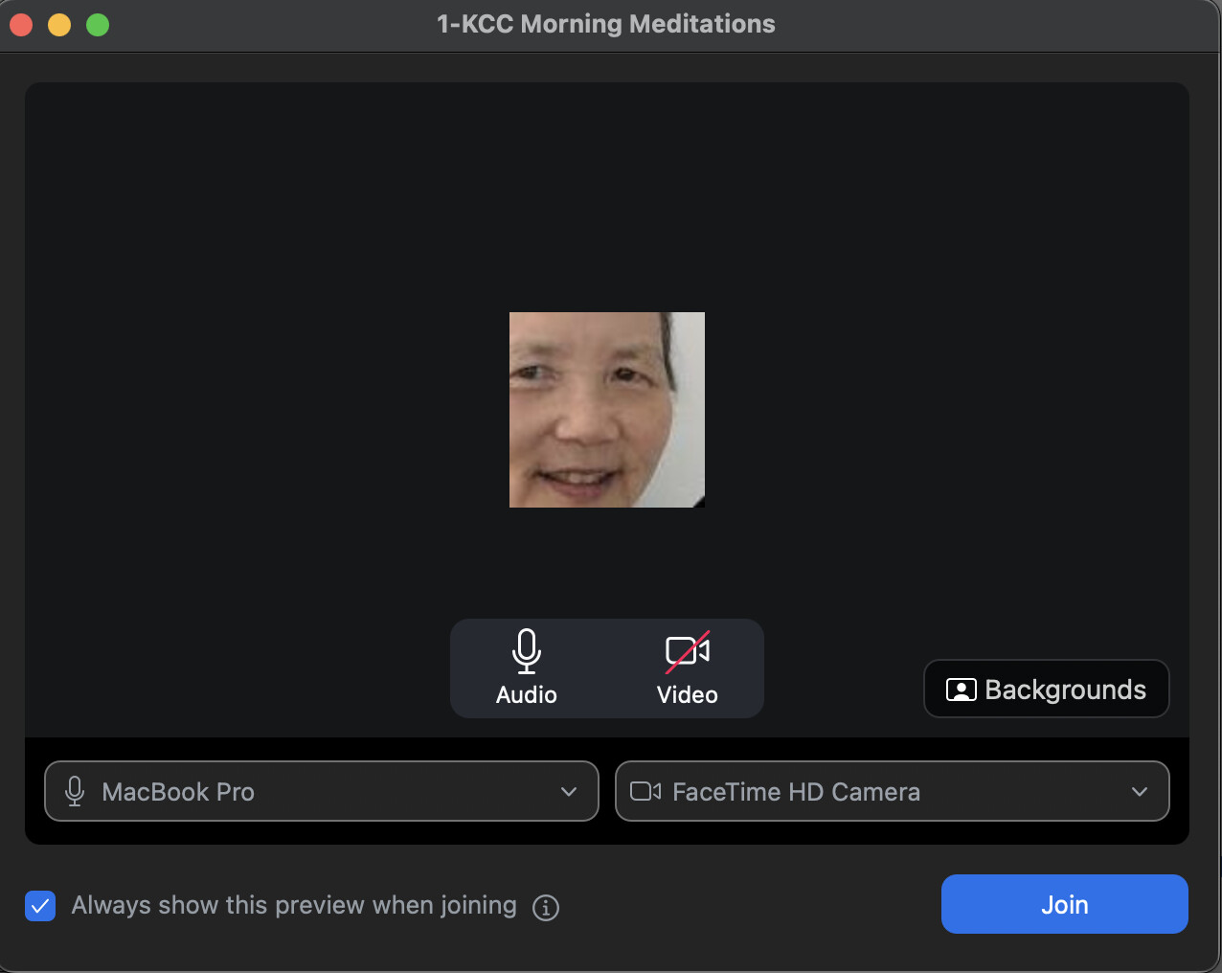This screenshot has height=973, width=1222.
Task: Maximize the window with the green button
Action: point(98,25)
